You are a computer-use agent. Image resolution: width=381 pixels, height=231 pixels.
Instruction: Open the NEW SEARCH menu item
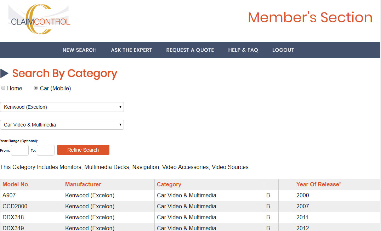pos(79,50)
